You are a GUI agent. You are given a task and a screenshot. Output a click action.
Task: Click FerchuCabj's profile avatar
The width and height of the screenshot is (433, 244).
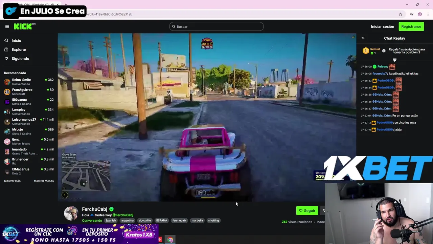(71, 213)
